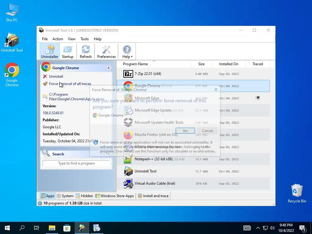Select Google Chrome desktop shortcut
The width and height of the screenshot is (312, 234).
point(12,75)
